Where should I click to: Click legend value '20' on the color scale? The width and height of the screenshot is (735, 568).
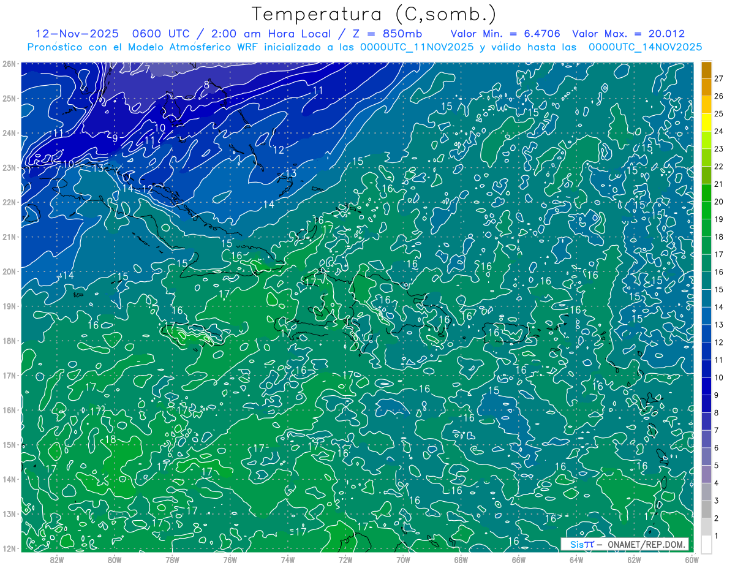(x=719, y=202)
